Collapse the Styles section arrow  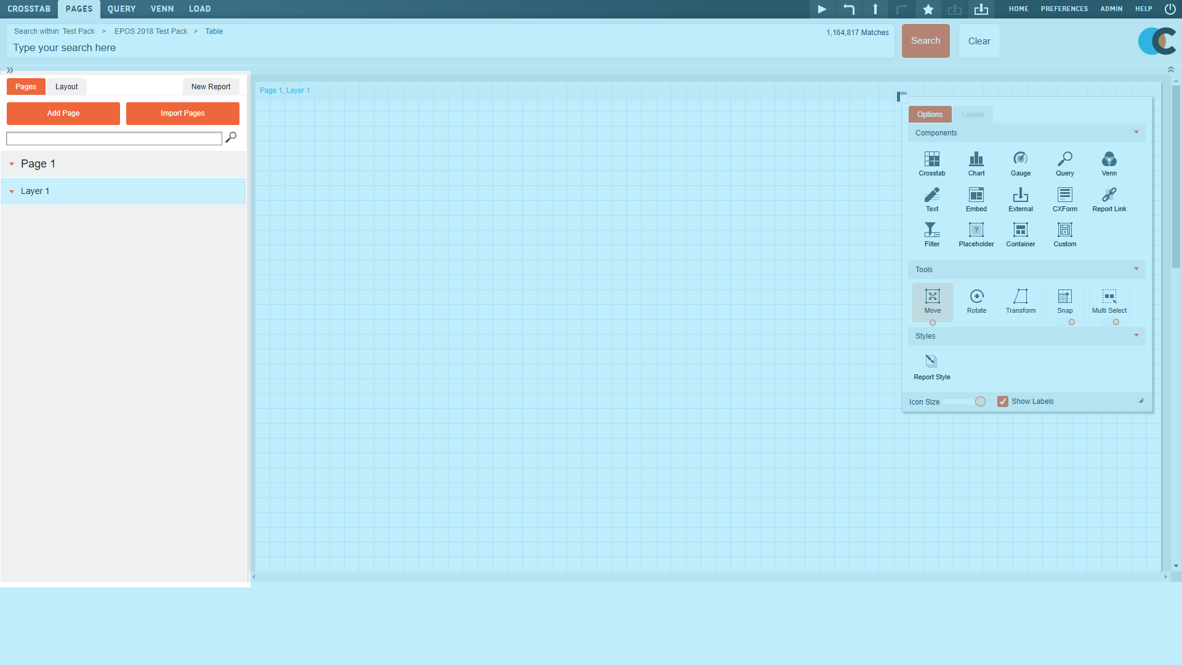pyautogui.click(x=1136, y=336)
